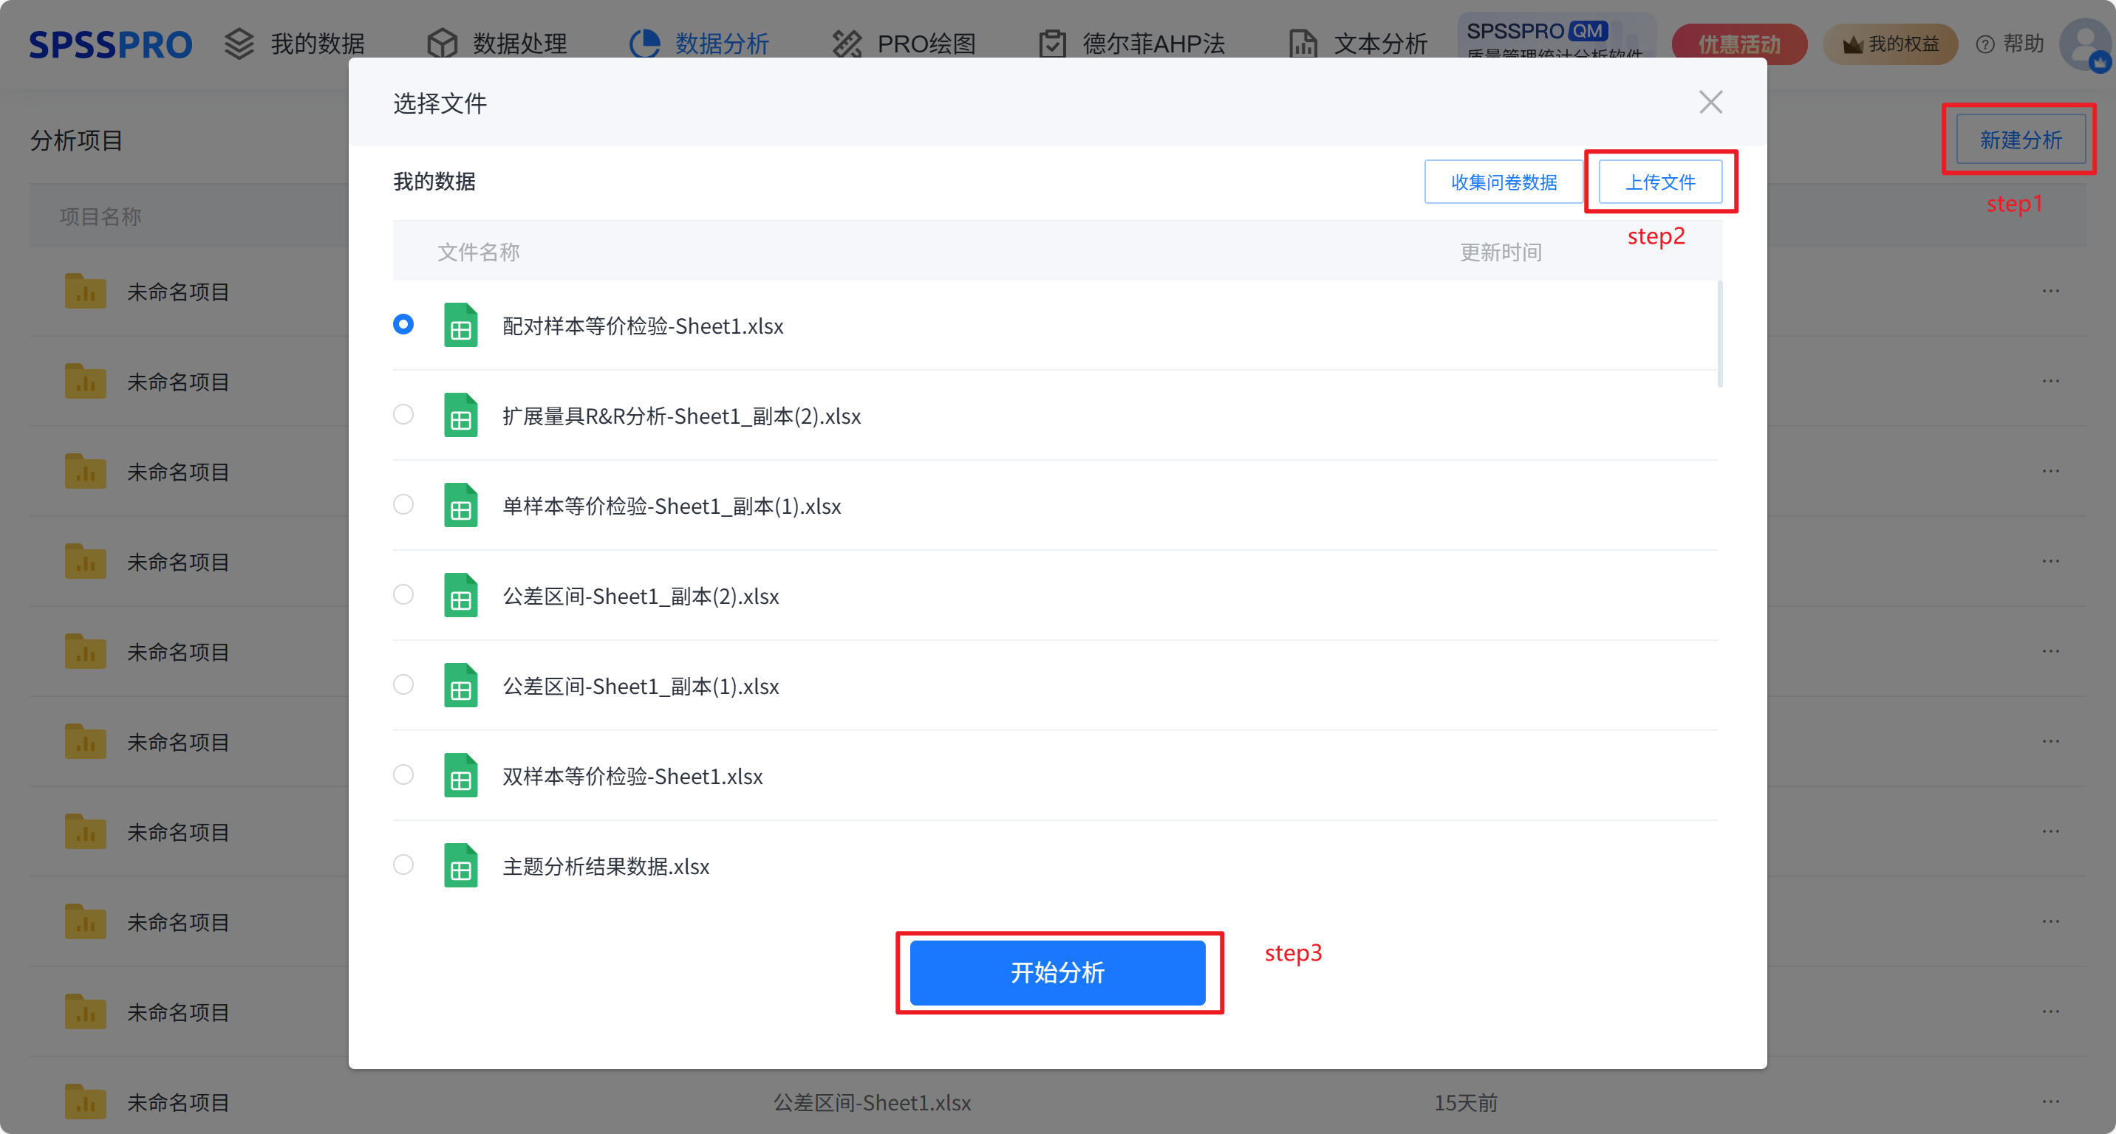Click the file list scrollbar thumb
Image resolution: width=2116 pixels, height=1134 pixels.
pyautogui.click(x=1719, y=334)
